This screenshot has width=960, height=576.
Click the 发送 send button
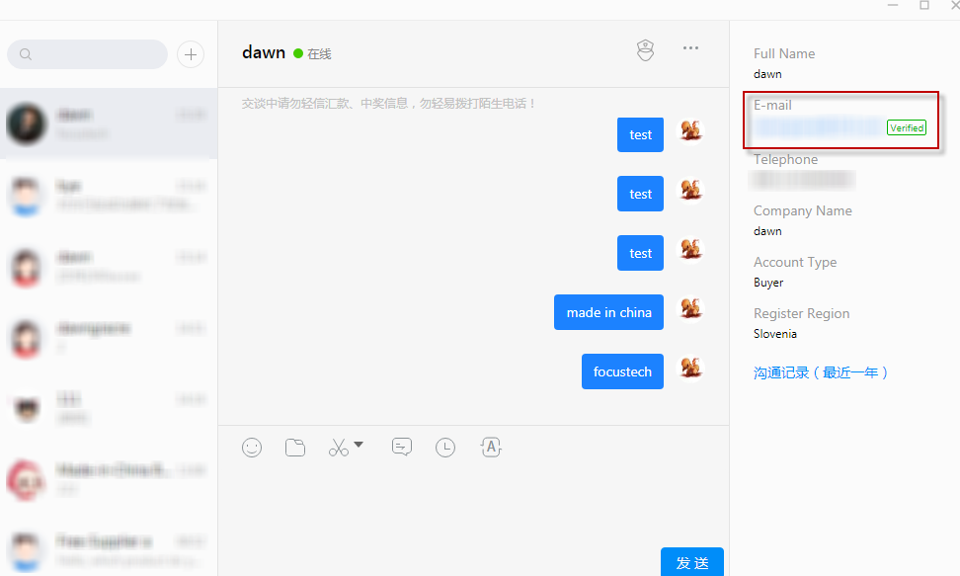click(692, 562)
